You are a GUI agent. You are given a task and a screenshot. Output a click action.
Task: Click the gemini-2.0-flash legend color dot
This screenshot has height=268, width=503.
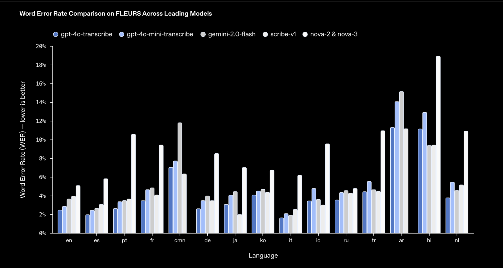click(x=203, y=34)
